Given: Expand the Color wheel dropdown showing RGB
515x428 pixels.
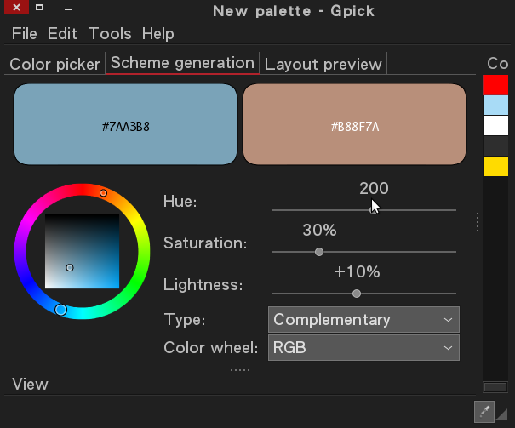Looking at the screenshot, I should tap(363, 347).
